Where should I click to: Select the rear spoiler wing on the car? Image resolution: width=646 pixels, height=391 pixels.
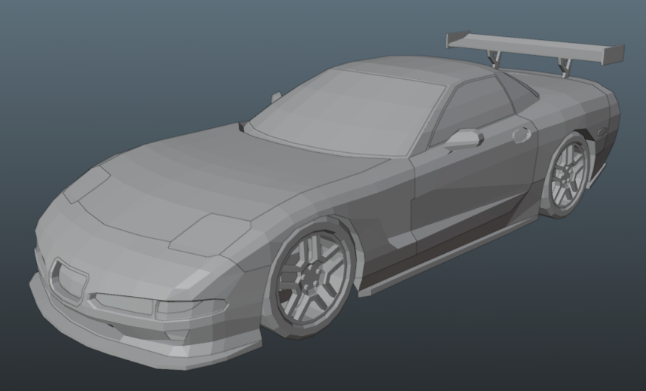pyautogui.click(x=536, y=47)
